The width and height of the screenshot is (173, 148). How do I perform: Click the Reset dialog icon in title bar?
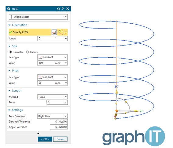click(58, 9)
